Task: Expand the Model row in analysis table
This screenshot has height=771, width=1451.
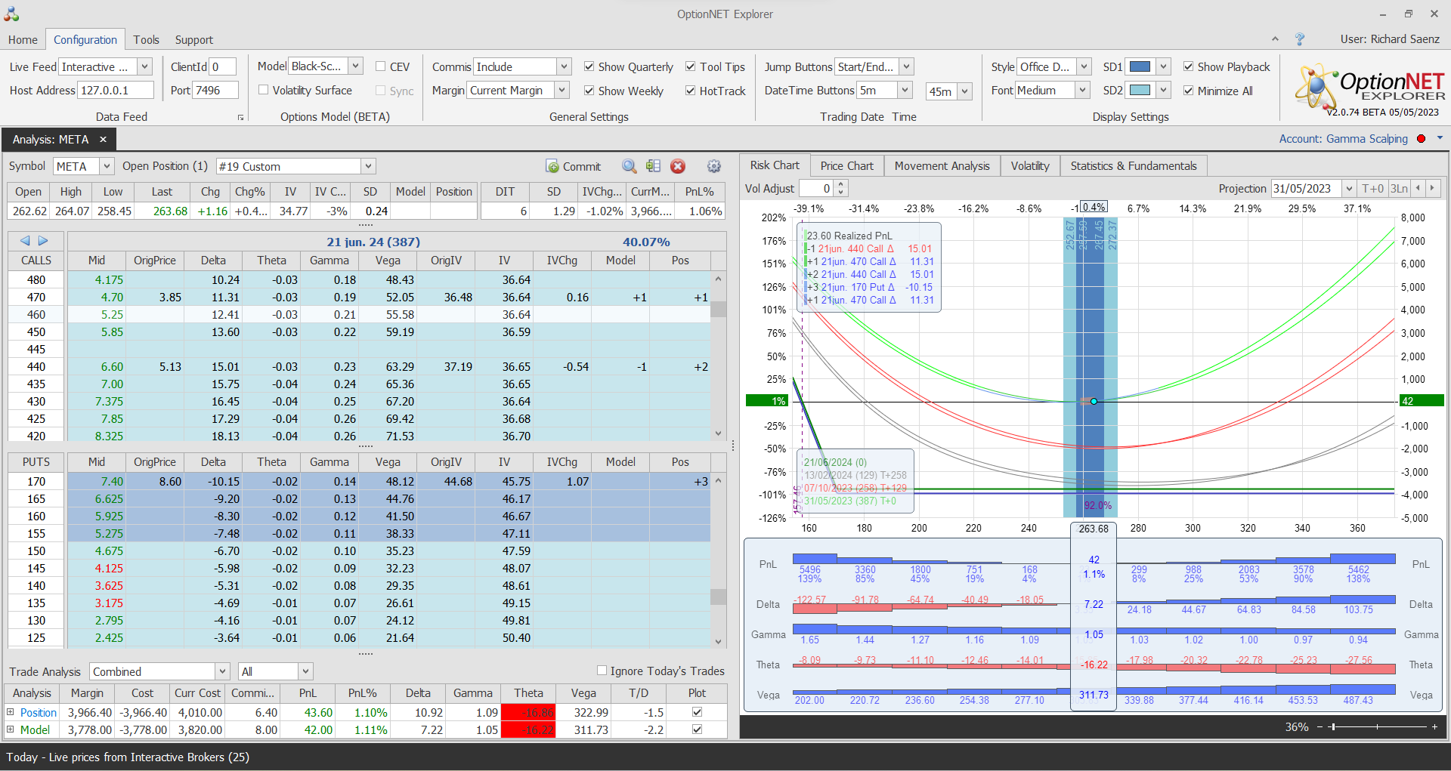Action: click(x=11, y=729)
